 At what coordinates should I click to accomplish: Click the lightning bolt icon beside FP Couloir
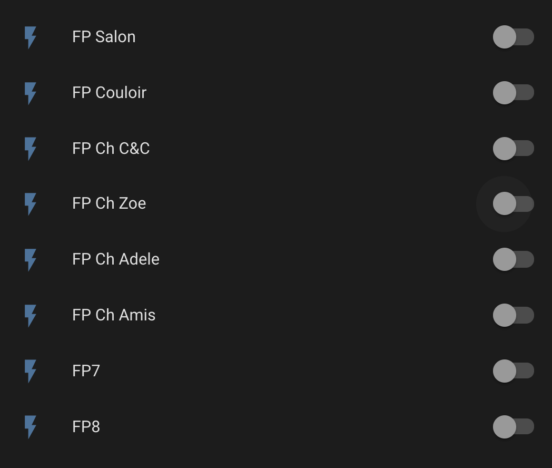click(x=31, y=93)
